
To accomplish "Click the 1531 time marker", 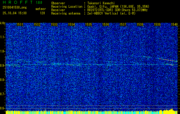I will [20, 24].
